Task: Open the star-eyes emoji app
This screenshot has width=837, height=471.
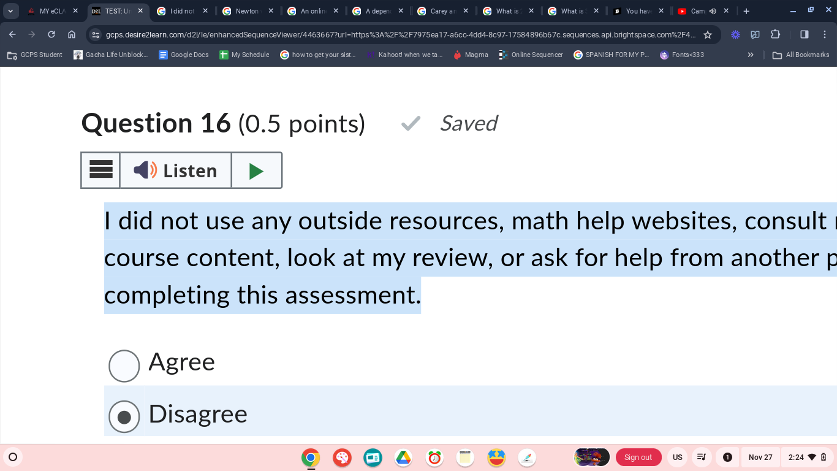Action: click(496, 458)
